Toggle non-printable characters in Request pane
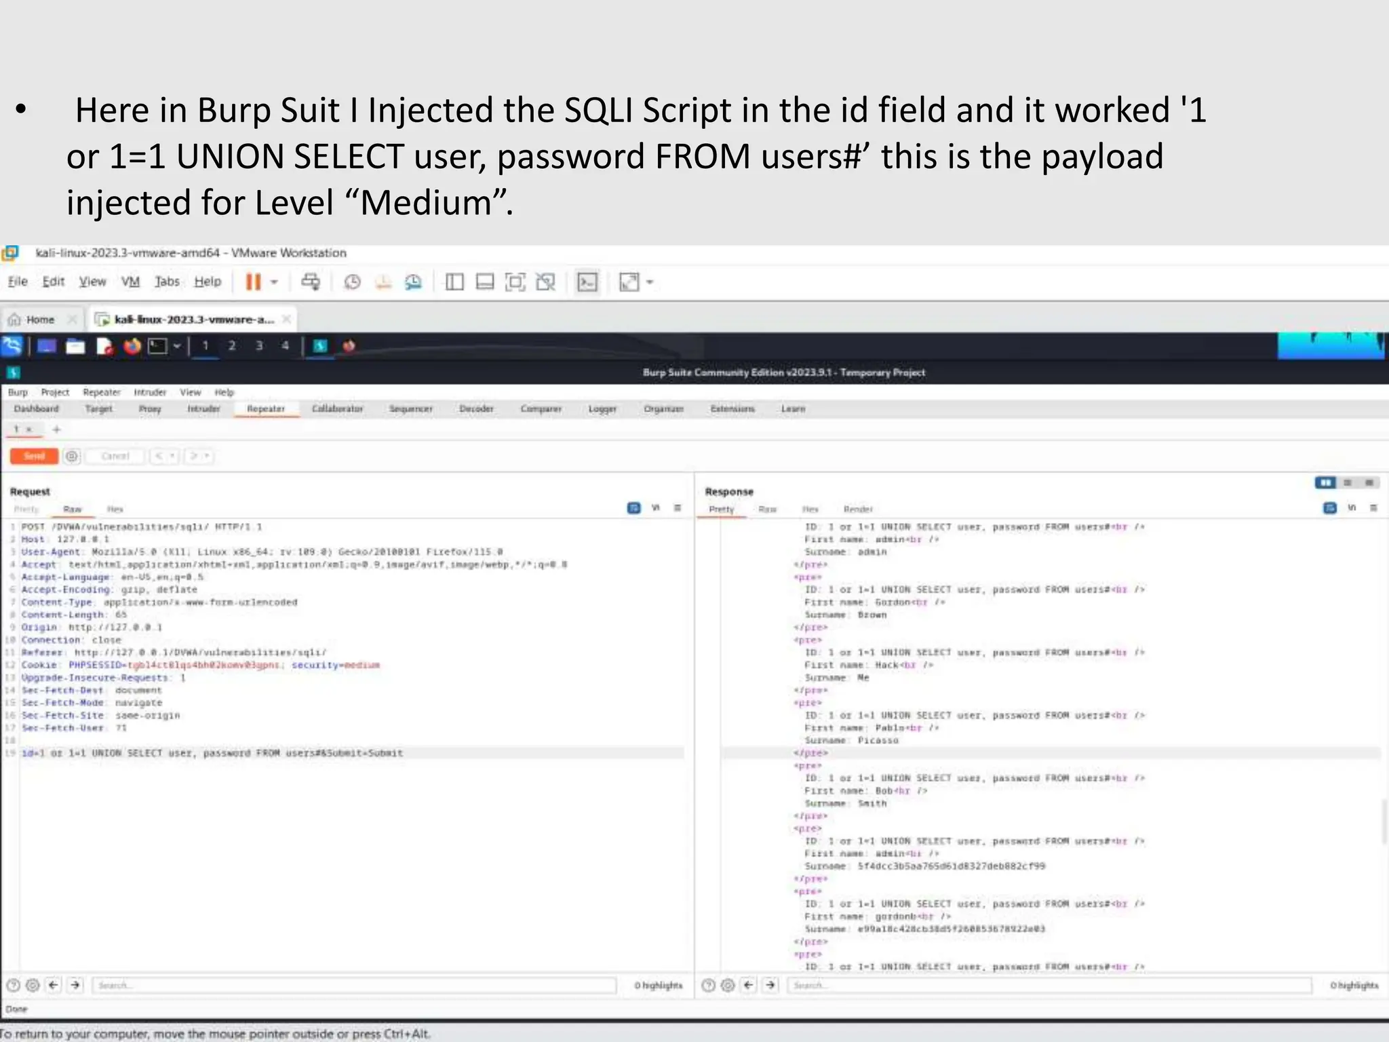Screen dimensions: 1389x1042 click(x=656, y=508)
